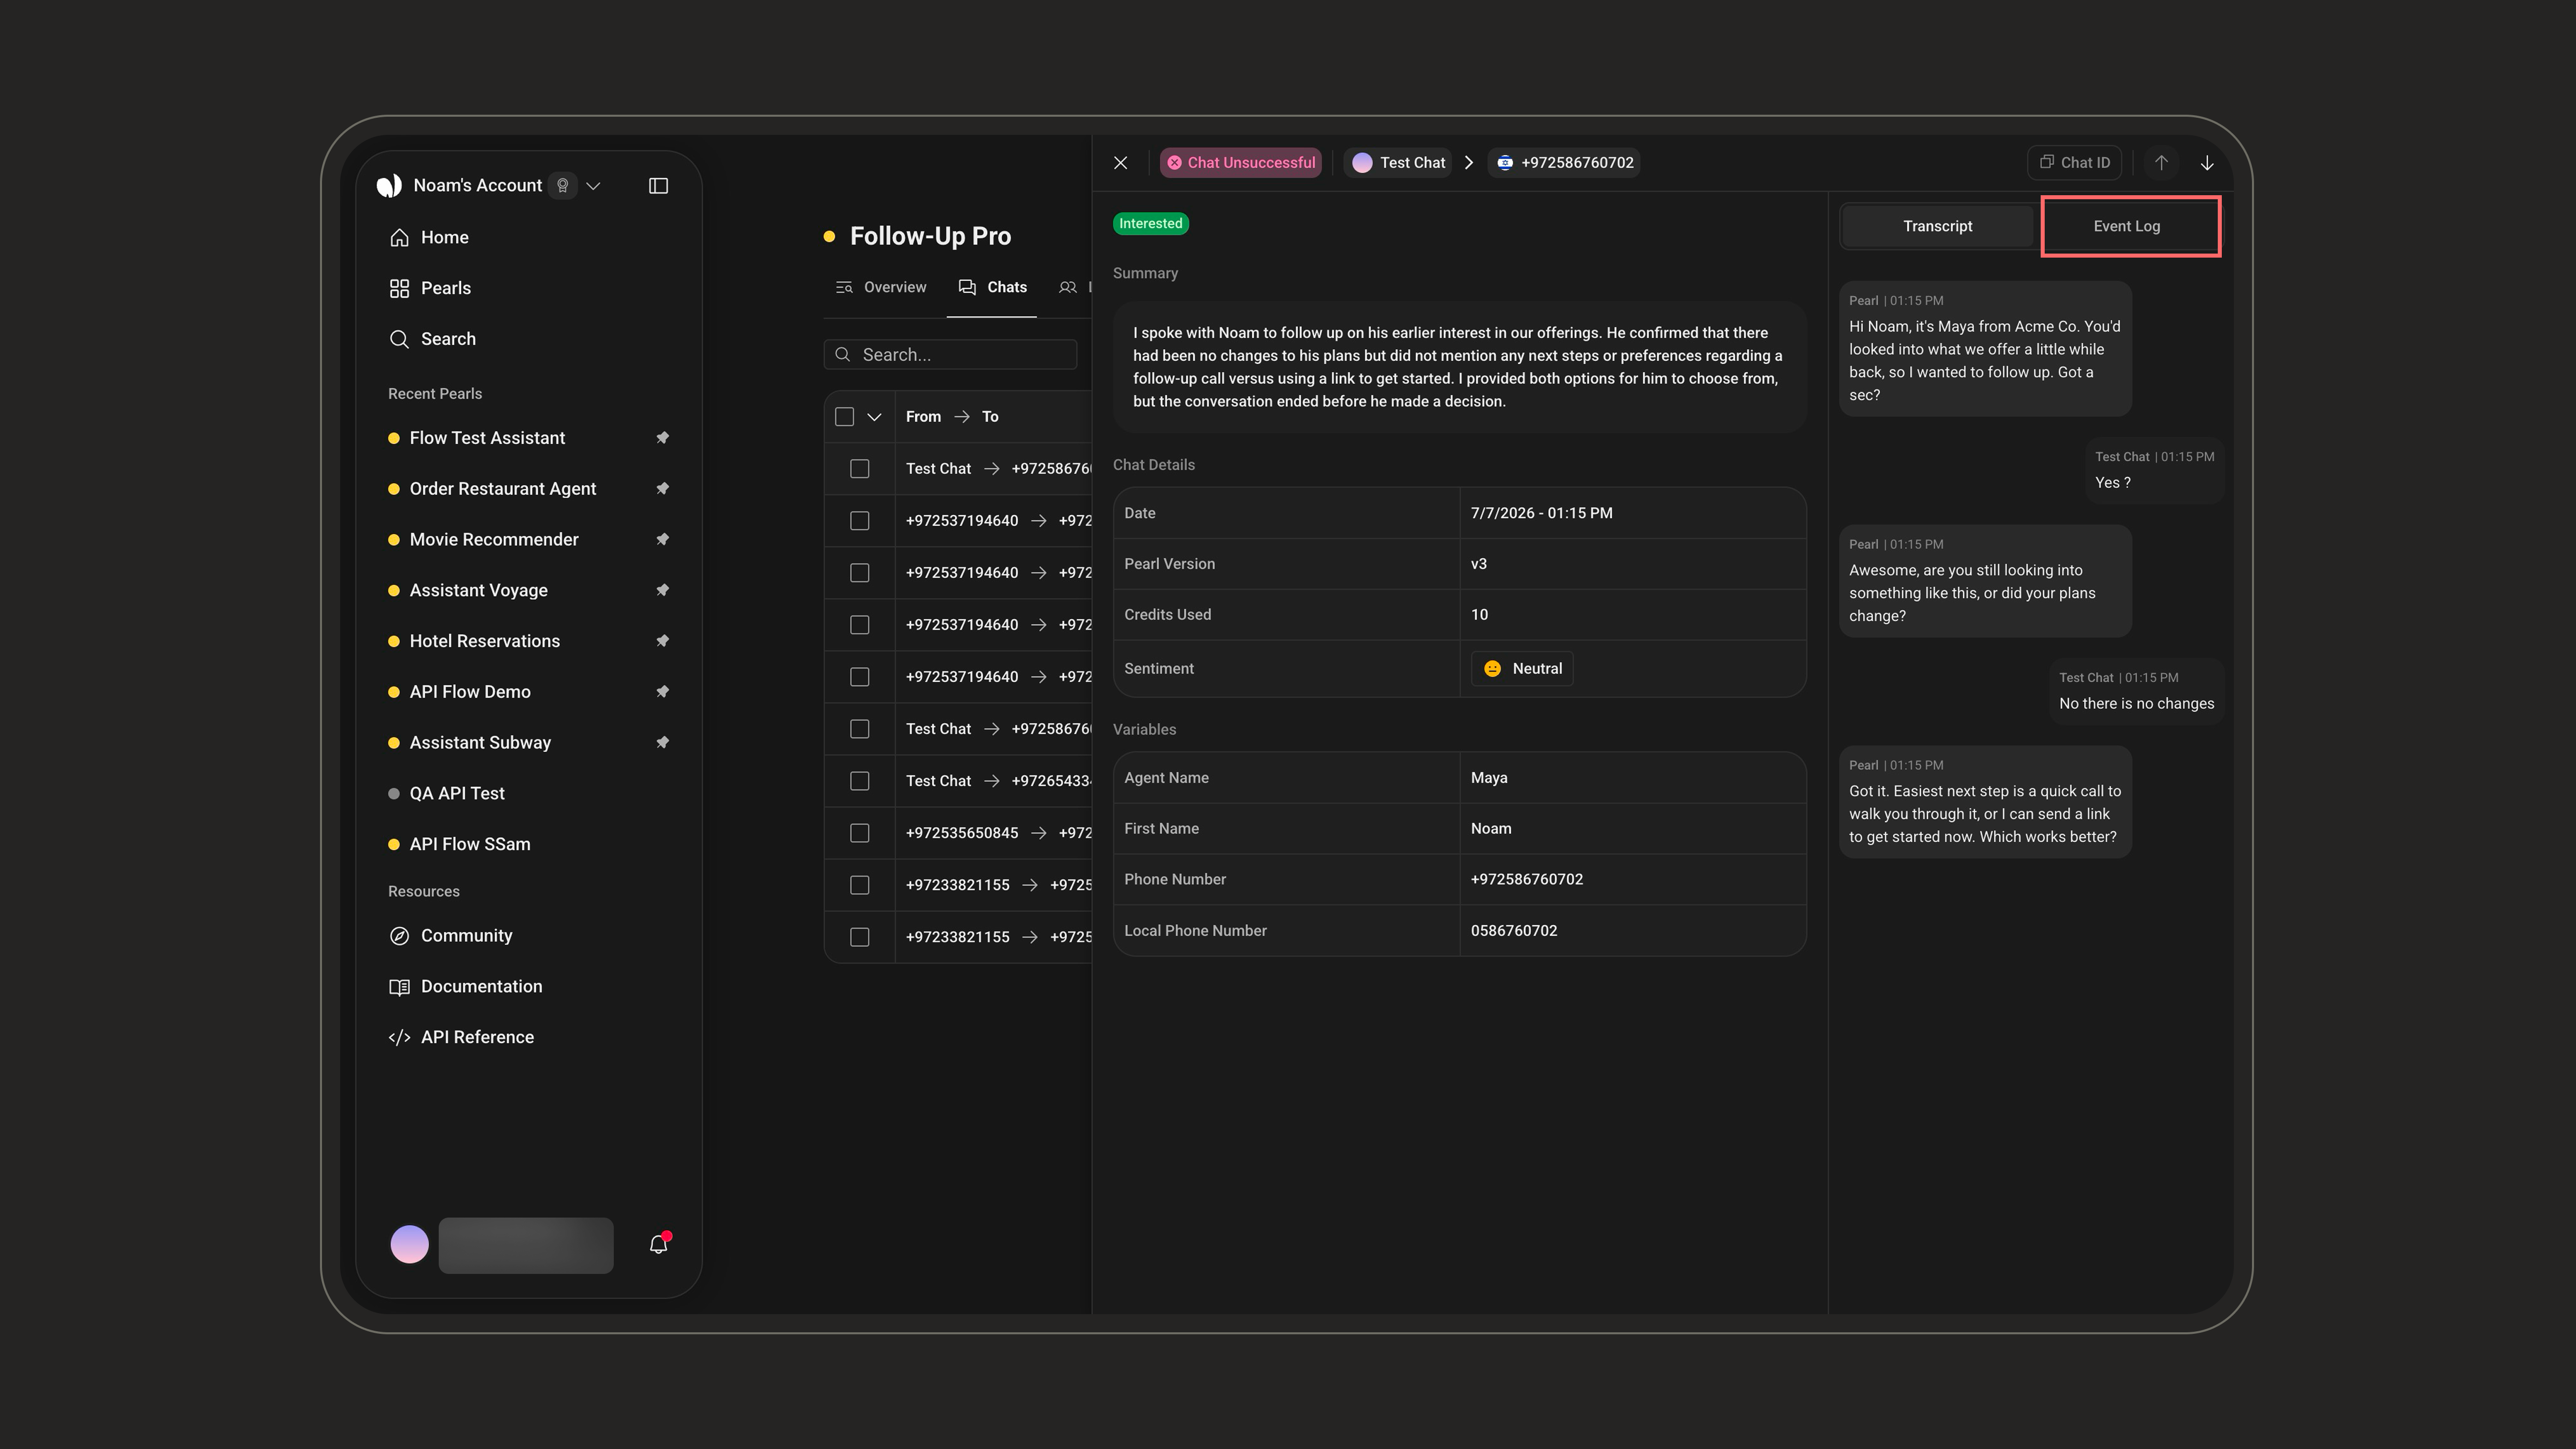
Task: Click the 'No there is no changes' message
Action: coord(2136,692)
